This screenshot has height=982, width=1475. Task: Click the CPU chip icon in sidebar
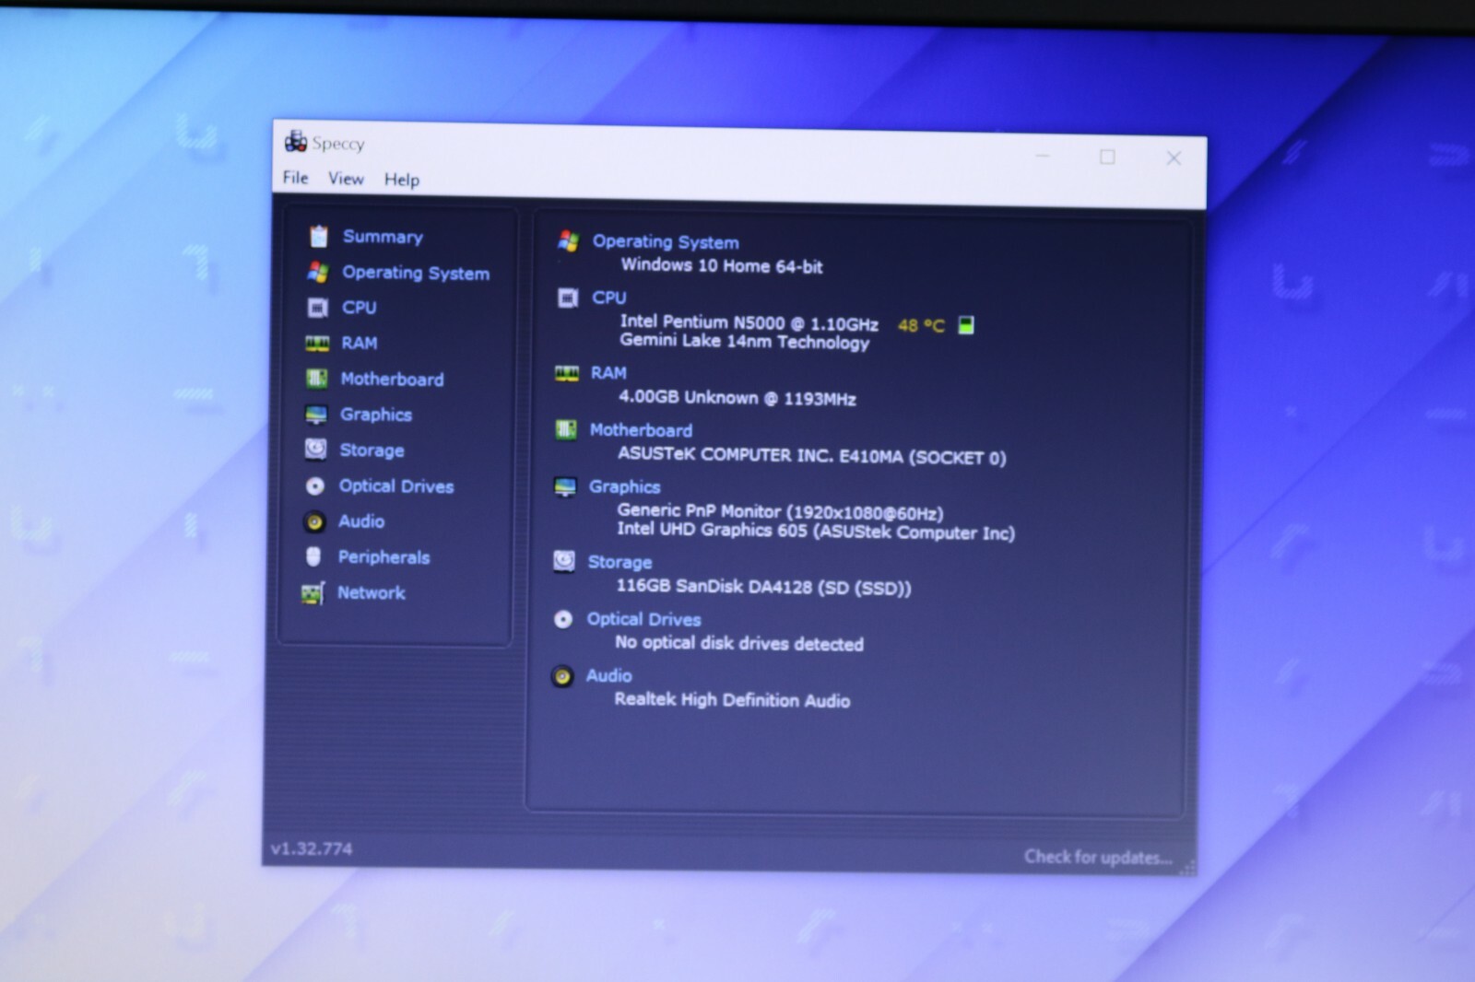(x=317, y=308)
